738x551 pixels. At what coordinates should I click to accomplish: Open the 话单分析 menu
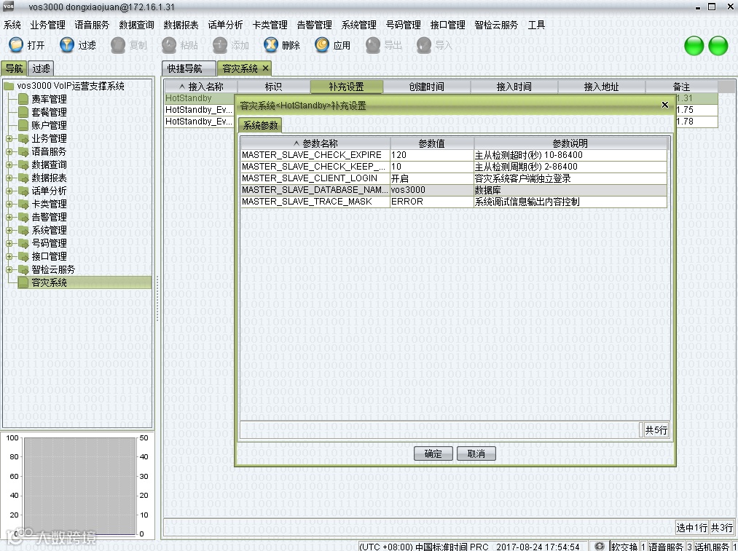click(225, 25)
